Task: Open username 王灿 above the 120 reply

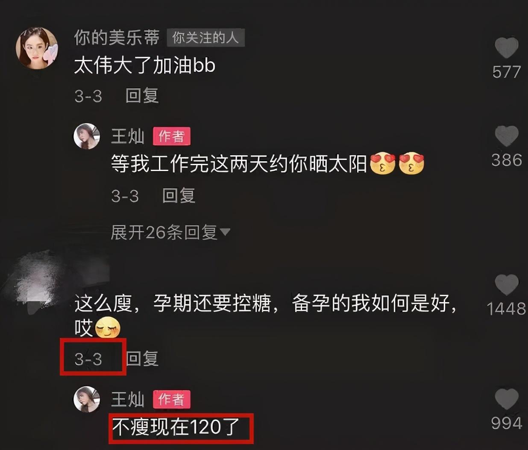Action: (x=128, y=399)
